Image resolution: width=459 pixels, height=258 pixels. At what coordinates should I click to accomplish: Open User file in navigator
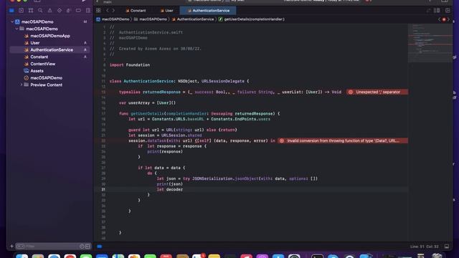pyautogui.click(x=35, y=43)
